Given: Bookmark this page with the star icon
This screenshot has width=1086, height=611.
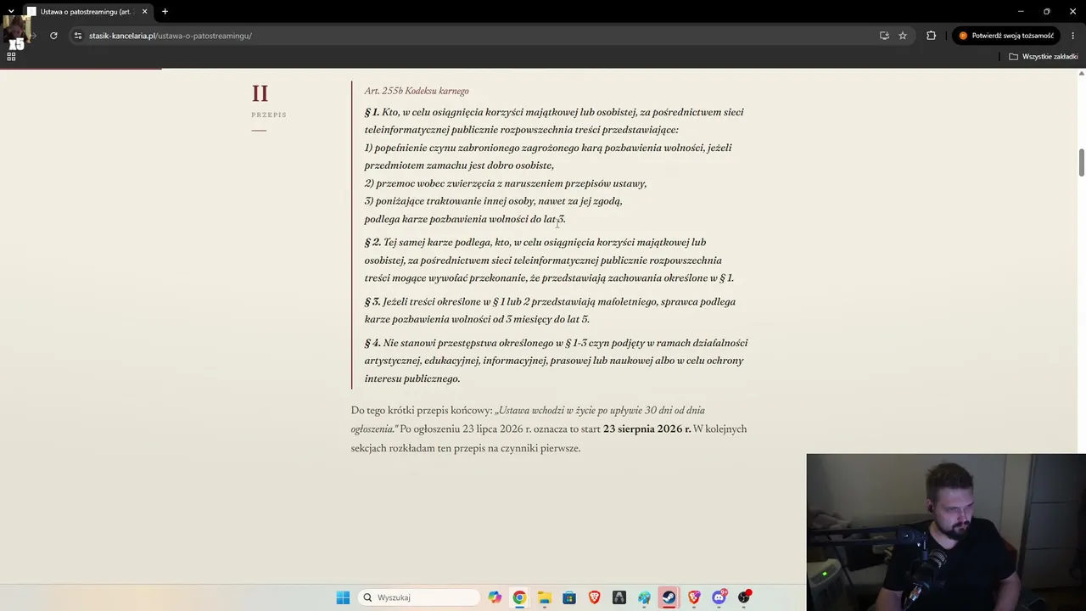Looking at the screenshot, I should pyautogui.click(x=903, y=36).
